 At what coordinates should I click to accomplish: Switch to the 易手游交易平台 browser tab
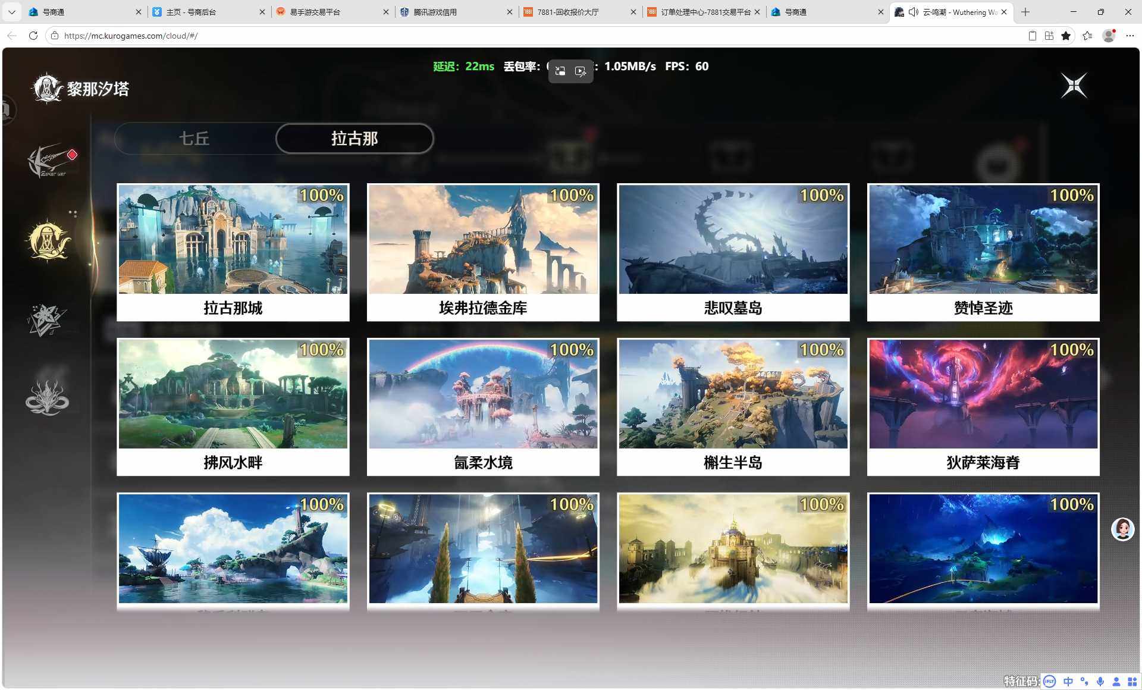pyautogui.click(x=333, y=12)
